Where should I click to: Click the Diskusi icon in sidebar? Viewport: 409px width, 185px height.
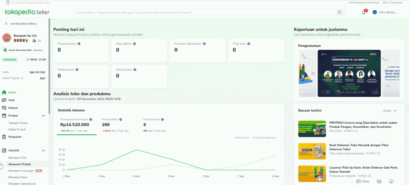(x=4, y=108)
